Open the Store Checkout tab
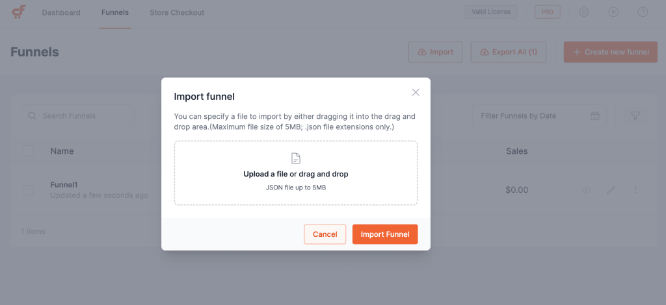Viewport: 666px width, 305px height. (177, 12)
